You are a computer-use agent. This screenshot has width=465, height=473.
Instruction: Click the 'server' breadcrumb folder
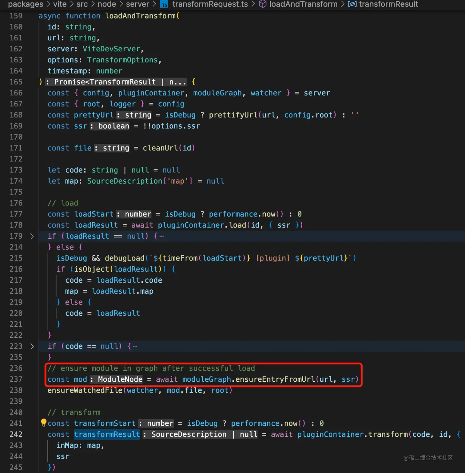137,4
